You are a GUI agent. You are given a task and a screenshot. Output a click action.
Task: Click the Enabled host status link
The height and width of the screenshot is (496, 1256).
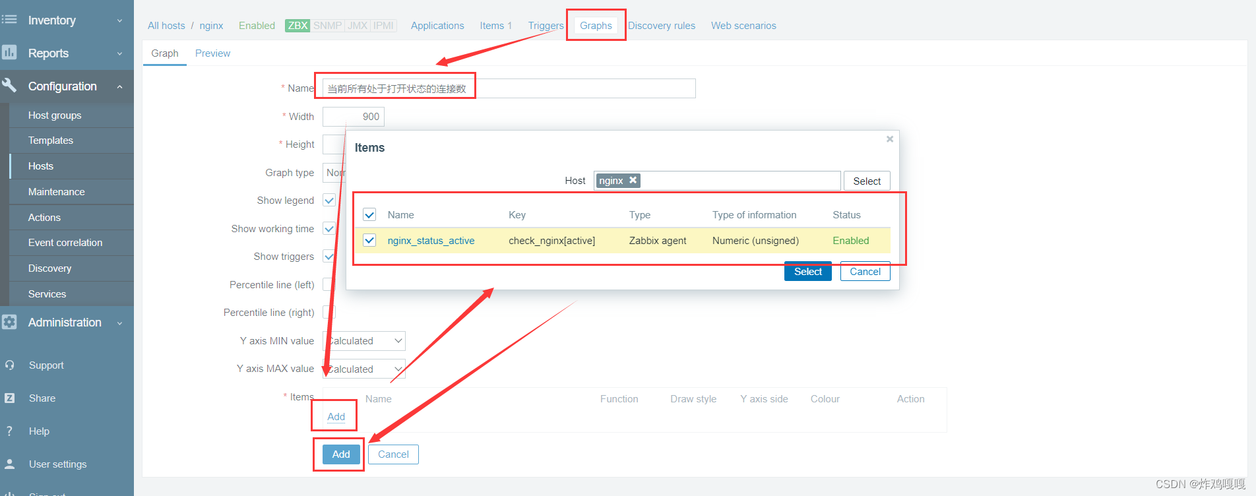click(x=257, y=26)
